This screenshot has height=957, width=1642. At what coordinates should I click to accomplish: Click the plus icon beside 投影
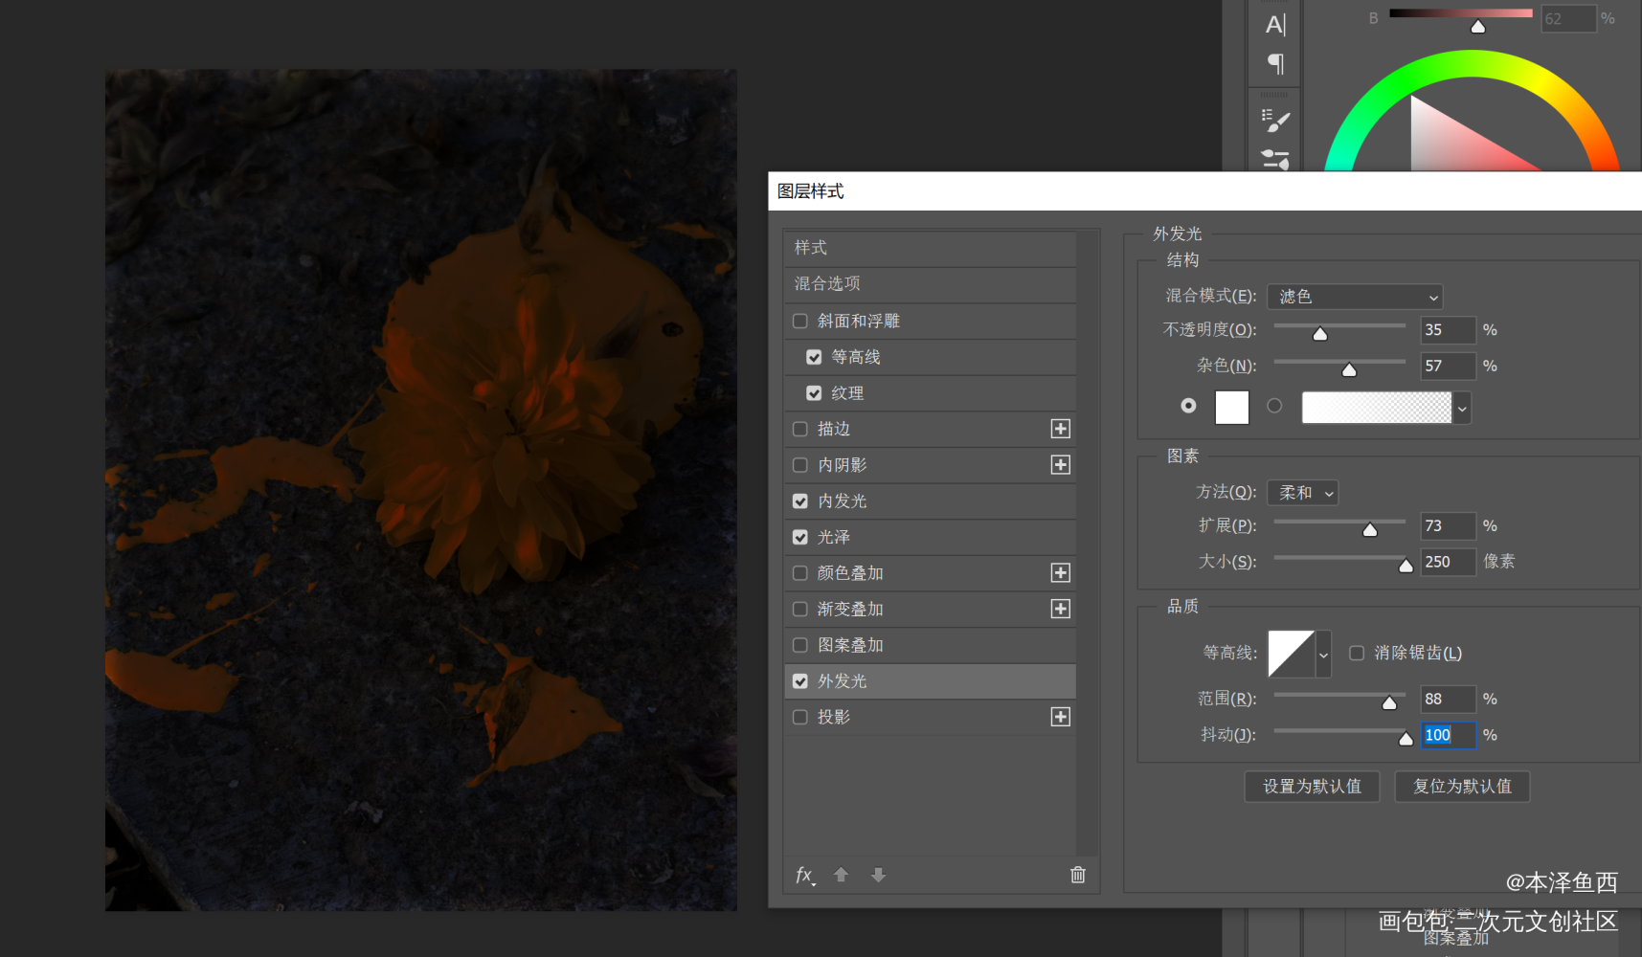[x=1060, y=717]
